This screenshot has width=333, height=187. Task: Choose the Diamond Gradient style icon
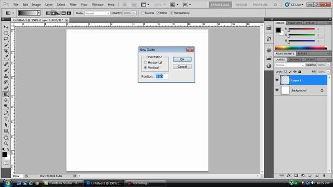coord(69,13)
